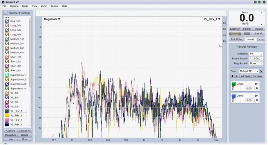Image resolution: width=268 pixels, height=145 pixels.
Task: Toggle the X icon beside Short_1ch
Action: (7, 57)
